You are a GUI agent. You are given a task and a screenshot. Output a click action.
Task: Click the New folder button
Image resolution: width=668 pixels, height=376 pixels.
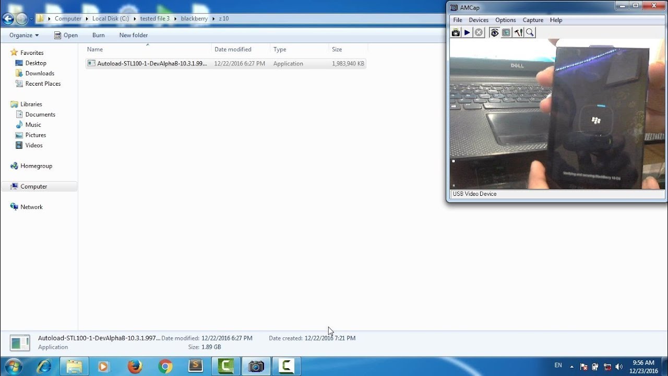coord(134,35)
